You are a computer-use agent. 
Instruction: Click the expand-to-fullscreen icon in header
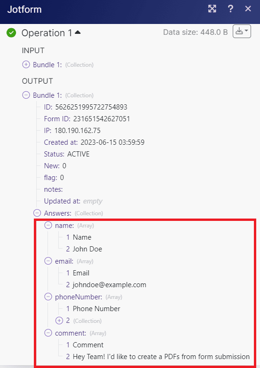212,9
